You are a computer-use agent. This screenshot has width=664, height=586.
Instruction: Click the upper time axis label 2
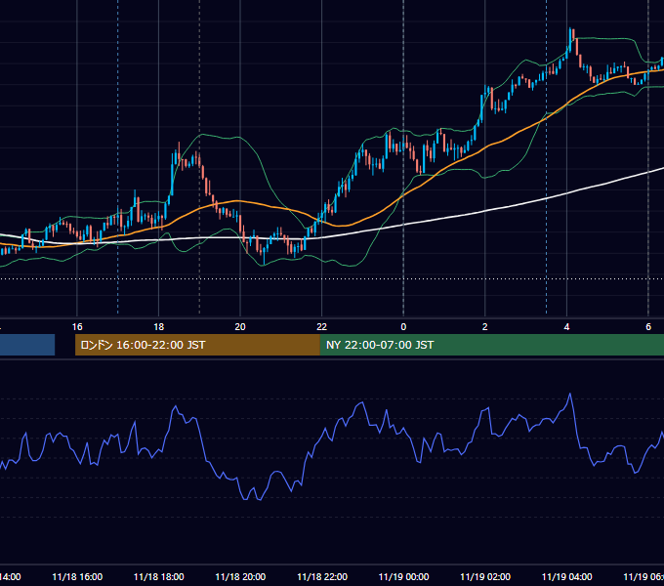(x=485, y=327)
